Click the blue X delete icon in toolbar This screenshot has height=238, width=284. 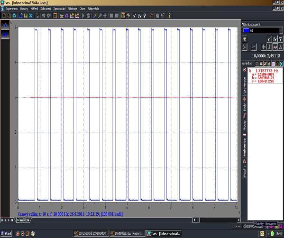pos(31,16)
